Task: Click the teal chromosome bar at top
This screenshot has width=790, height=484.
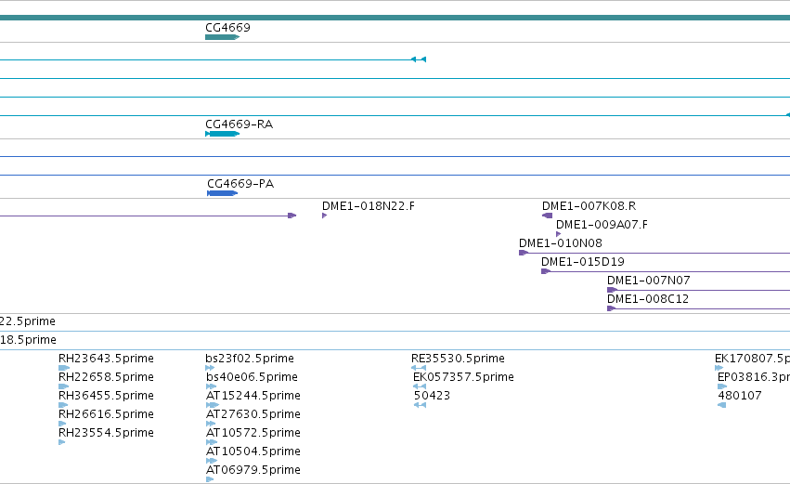Action: pos(395,18)
